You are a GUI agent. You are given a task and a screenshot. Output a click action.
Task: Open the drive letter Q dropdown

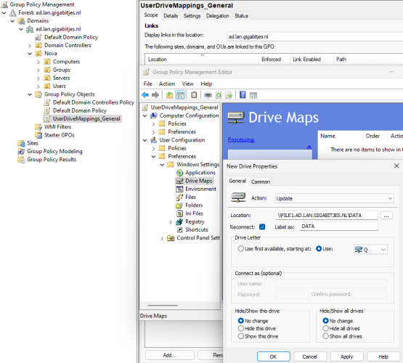pos(370,249)
